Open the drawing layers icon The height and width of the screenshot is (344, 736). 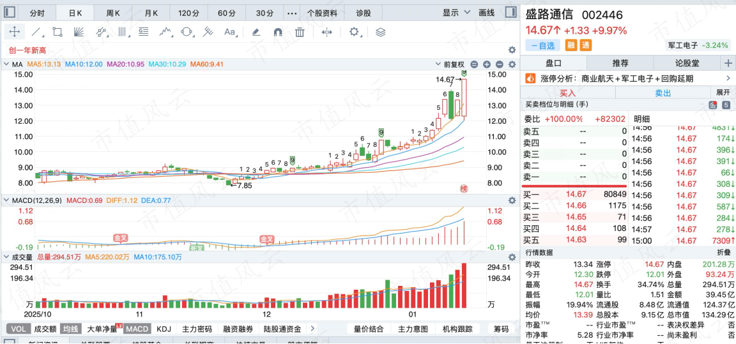click(x=381, y=32)
